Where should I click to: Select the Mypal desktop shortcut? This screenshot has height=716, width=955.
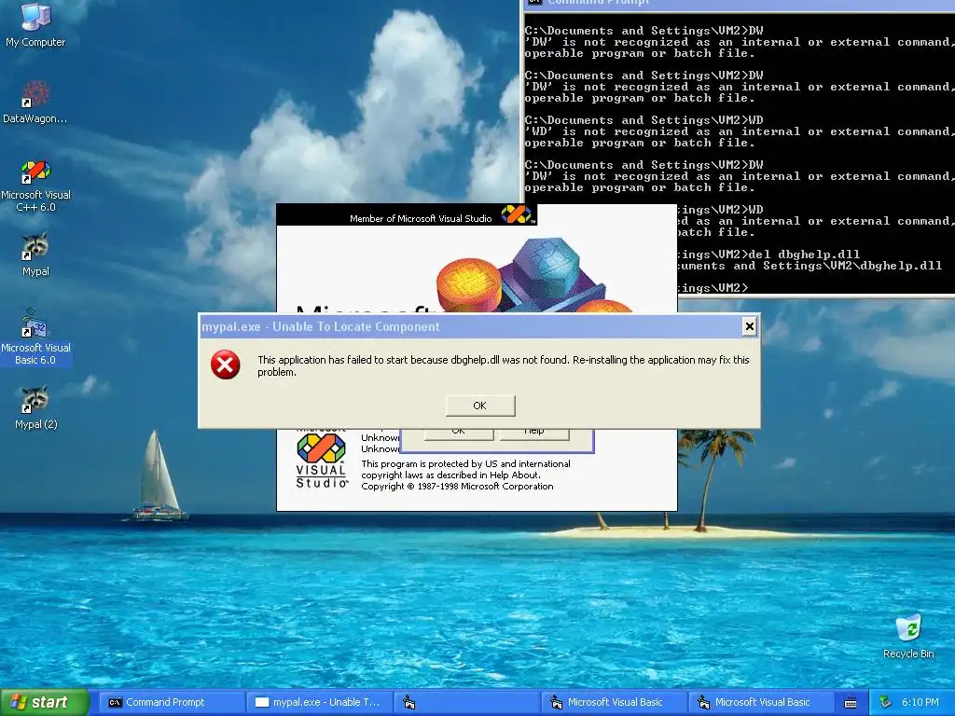click(x=35, y=255)
